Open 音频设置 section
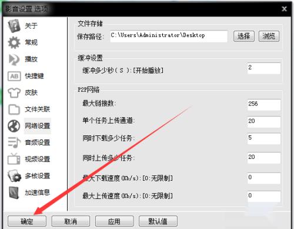 (37, 142)
